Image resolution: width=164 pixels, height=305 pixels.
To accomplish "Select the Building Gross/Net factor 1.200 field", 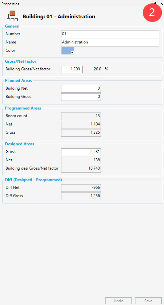I will coord(71,69).
